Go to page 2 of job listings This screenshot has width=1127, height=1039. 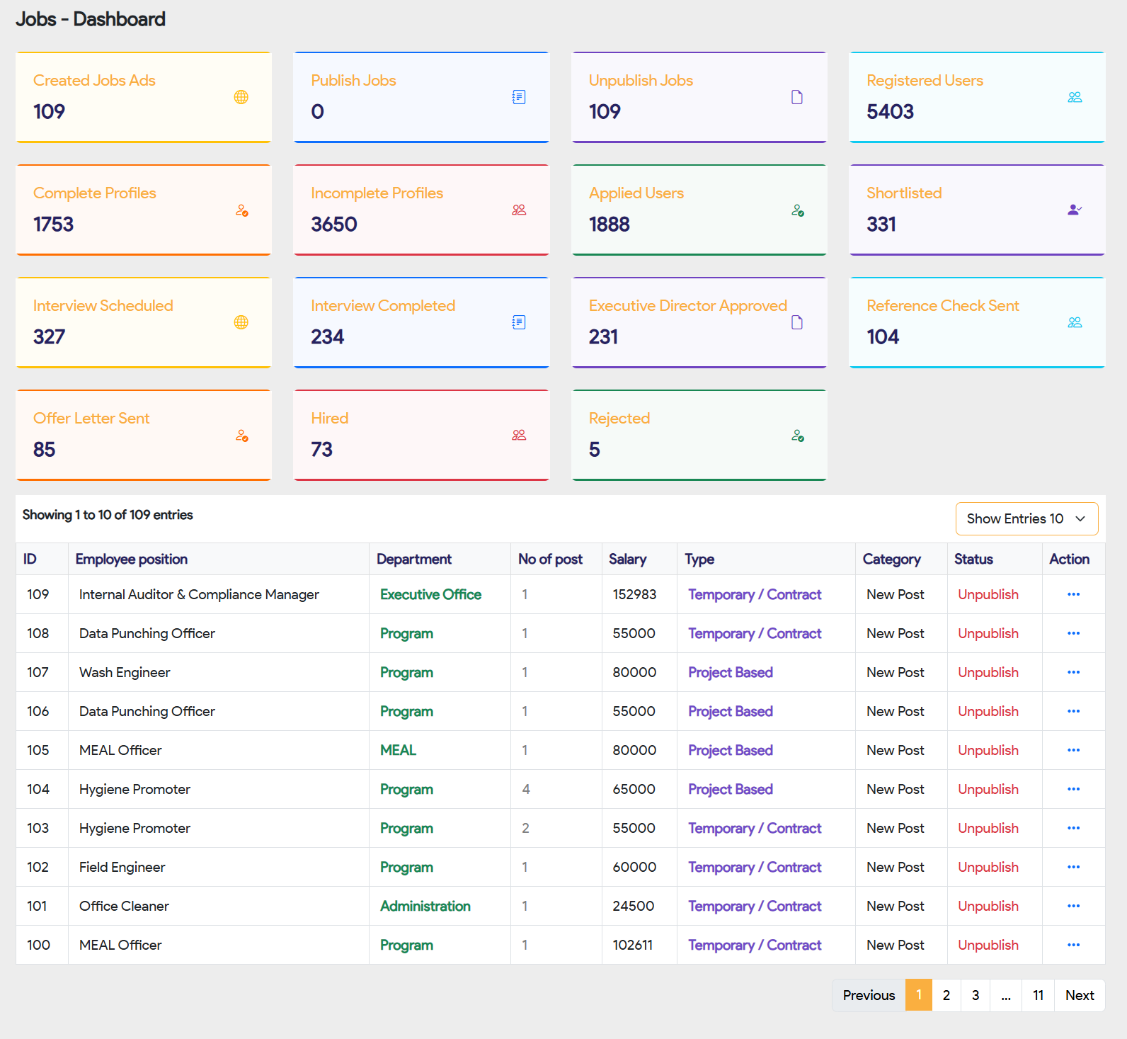click(946, 995)
